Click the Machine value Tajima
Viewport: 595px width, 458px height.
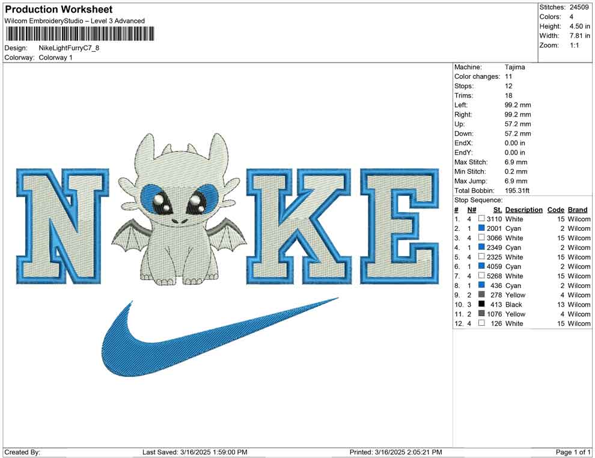514,67
